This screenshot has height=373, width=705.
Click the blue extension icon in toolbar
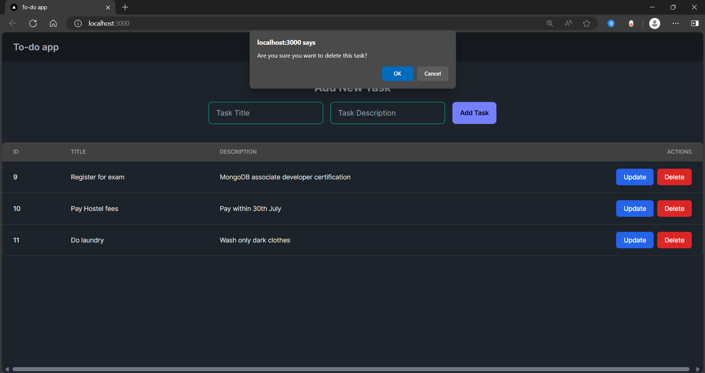(611, 23)
